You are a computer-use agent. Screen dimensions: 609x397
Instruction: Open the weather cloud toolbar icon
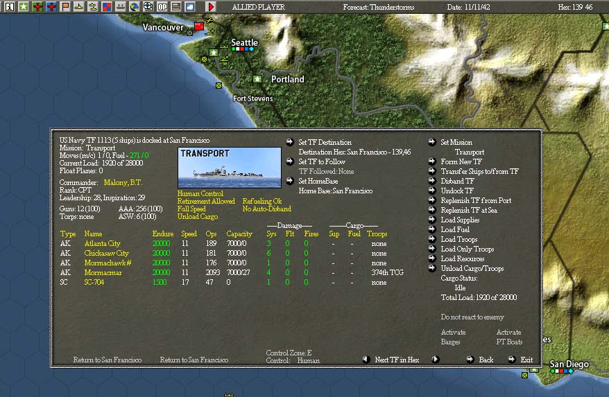[x=190, y=7]
